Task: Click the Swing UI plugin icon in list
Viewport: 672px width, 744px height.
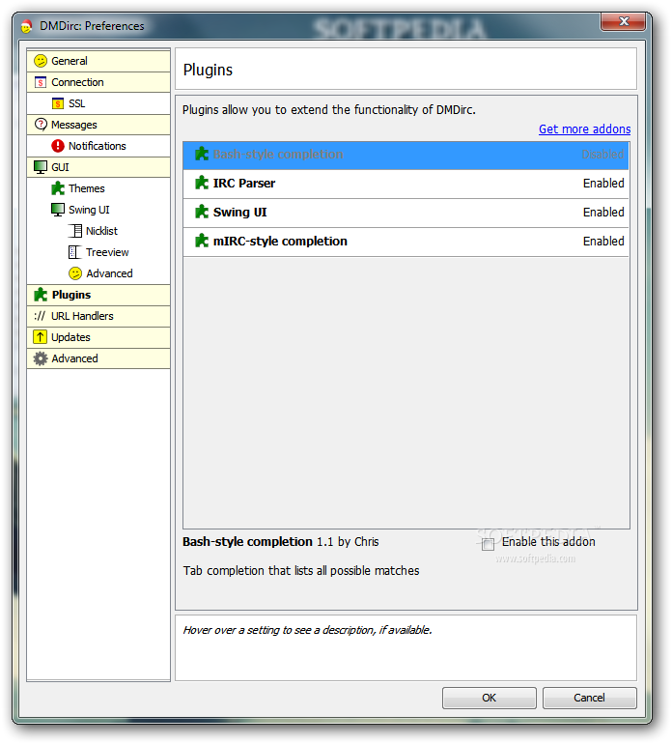Action: [x=202, y=213]
